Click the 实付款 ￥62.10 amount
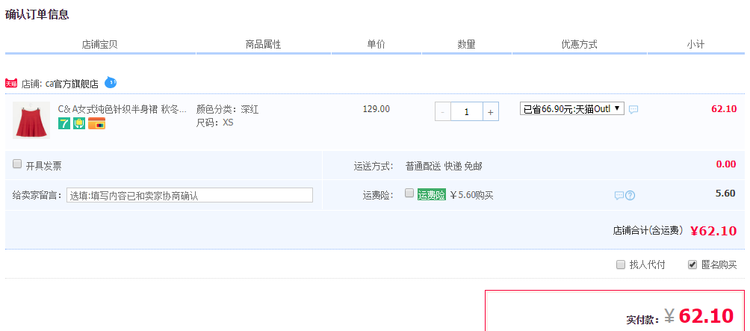This screenshot has height=331, width=750. tap(680, 317)
